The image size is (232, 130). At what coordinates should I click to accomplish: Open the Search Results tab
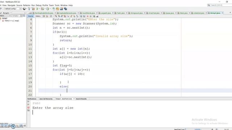[81, 99]
